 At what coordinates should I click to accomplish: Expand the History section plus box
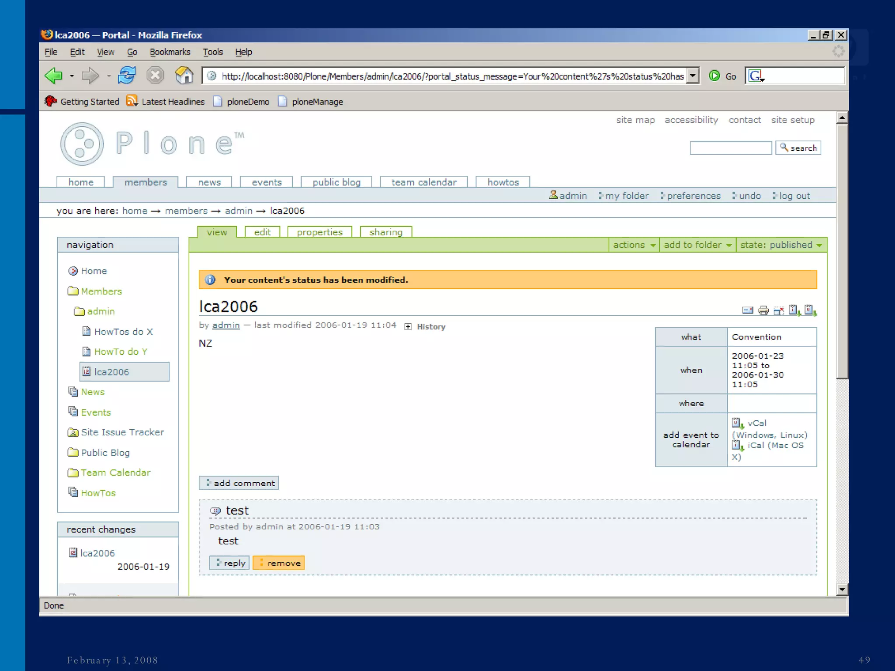(x=408, y=327)
